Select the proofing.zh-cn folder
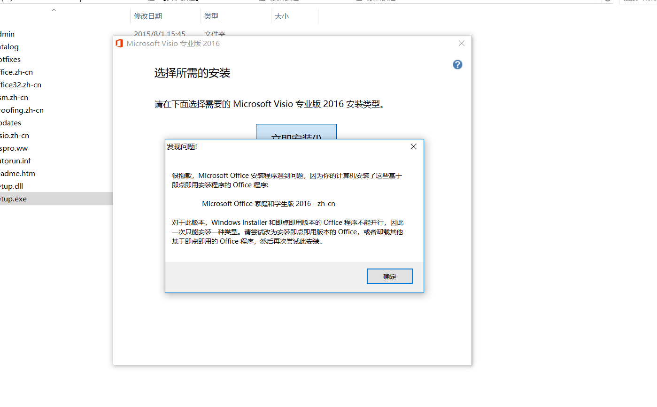This screenshot has height=407, width=657. coord(22,110)
